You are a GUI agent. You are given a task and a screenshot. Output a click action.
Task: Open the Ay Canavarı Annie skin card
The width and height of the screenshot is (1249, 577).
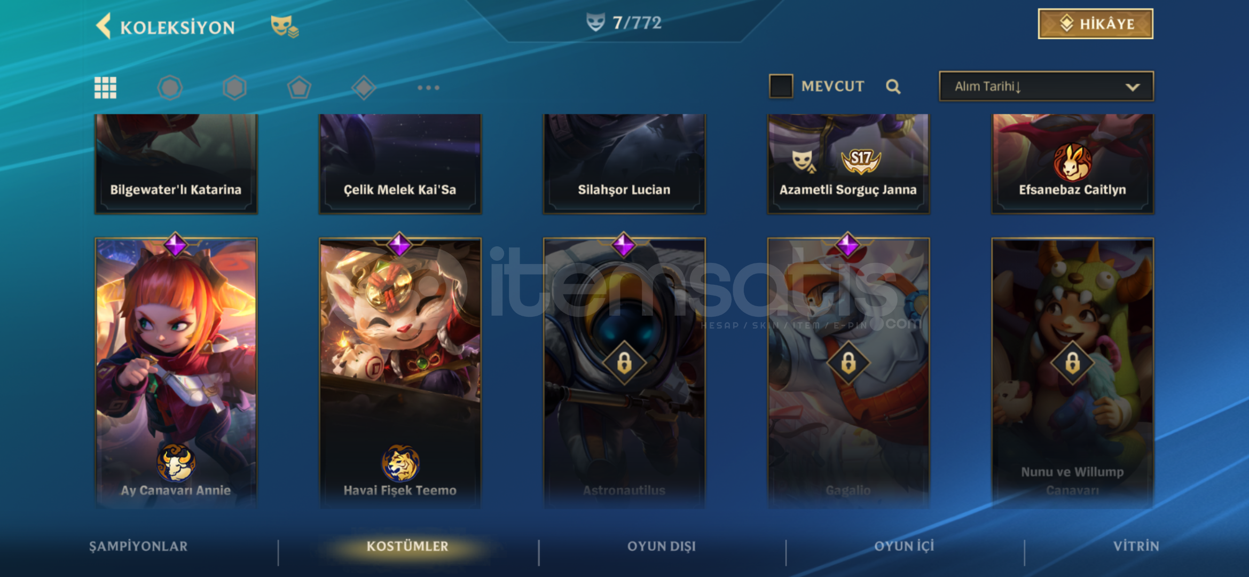(176, 371)
